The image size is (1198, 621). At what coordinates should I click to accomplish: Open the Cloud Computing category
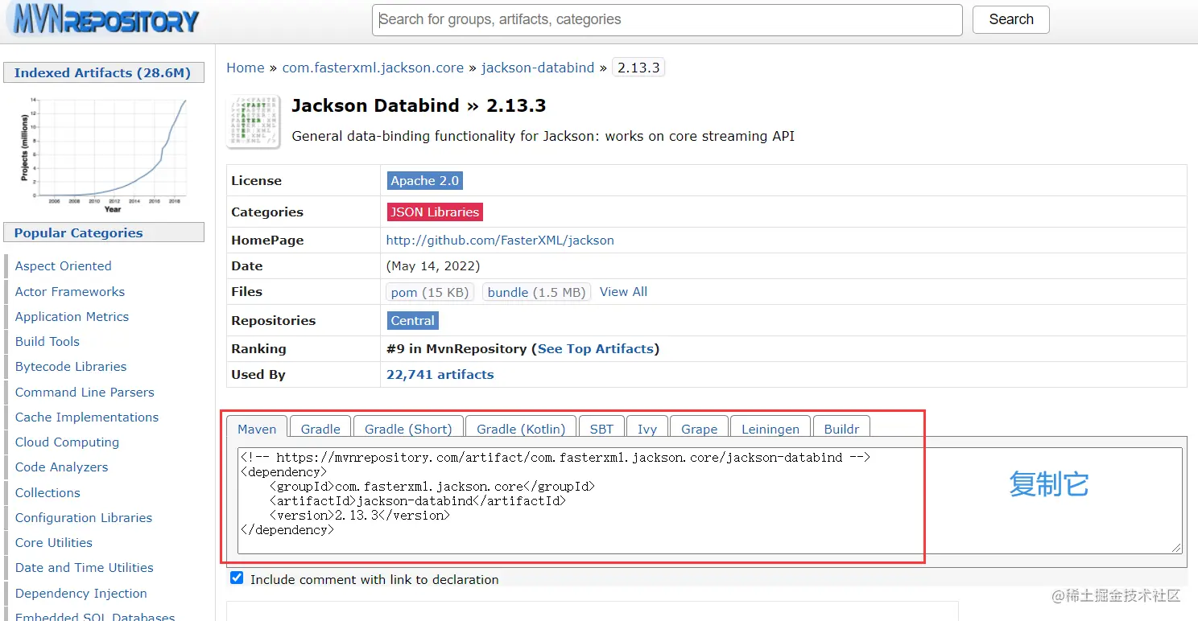click(x=68, y=442)
